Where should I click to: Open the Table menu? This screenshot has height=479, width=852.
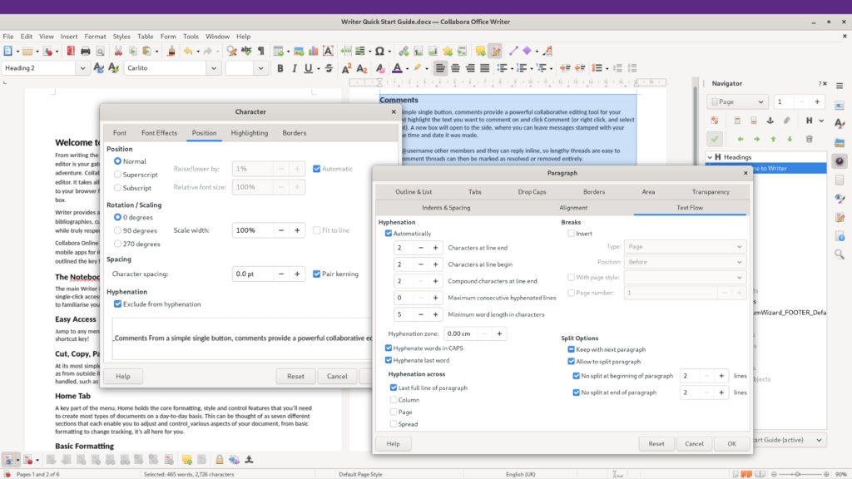pos(146,37)
